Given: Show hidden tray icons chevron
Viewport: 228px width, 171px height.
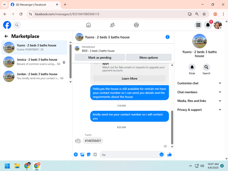Looking at the screenshot, I should (190, 166).
